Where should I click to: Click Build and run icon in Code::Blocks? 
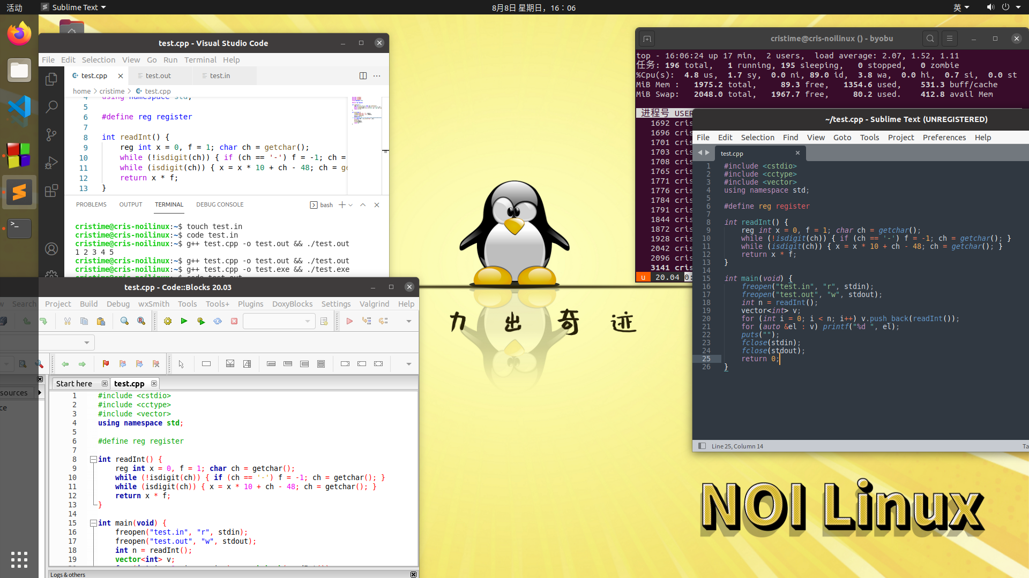click(x=201, y=321)
